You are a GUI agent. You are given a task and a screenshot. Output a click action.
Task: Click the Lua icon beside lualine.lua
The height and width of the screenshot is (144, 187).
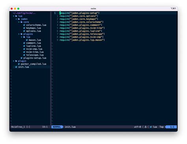[x=24, y=46]
